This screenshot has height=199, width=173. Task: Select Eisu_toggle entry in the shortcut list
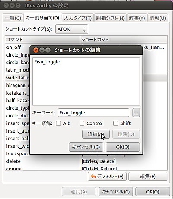point(47,62)
